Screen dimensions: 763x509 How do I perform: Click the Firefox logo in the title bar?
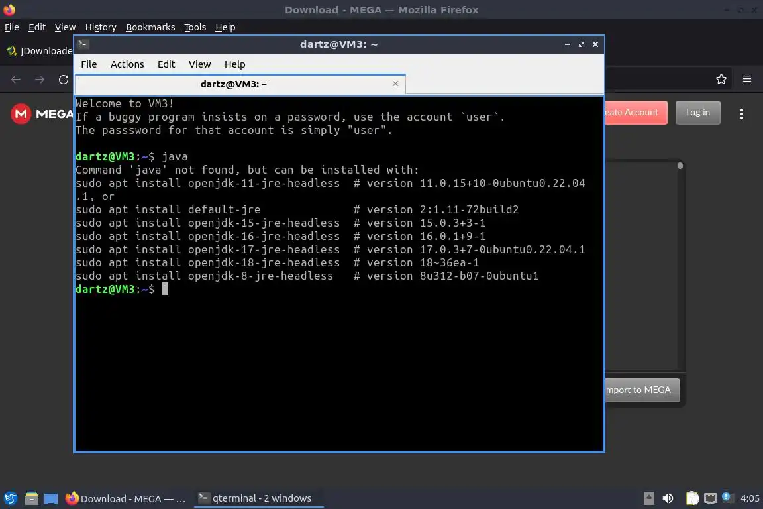click(9, 9)
